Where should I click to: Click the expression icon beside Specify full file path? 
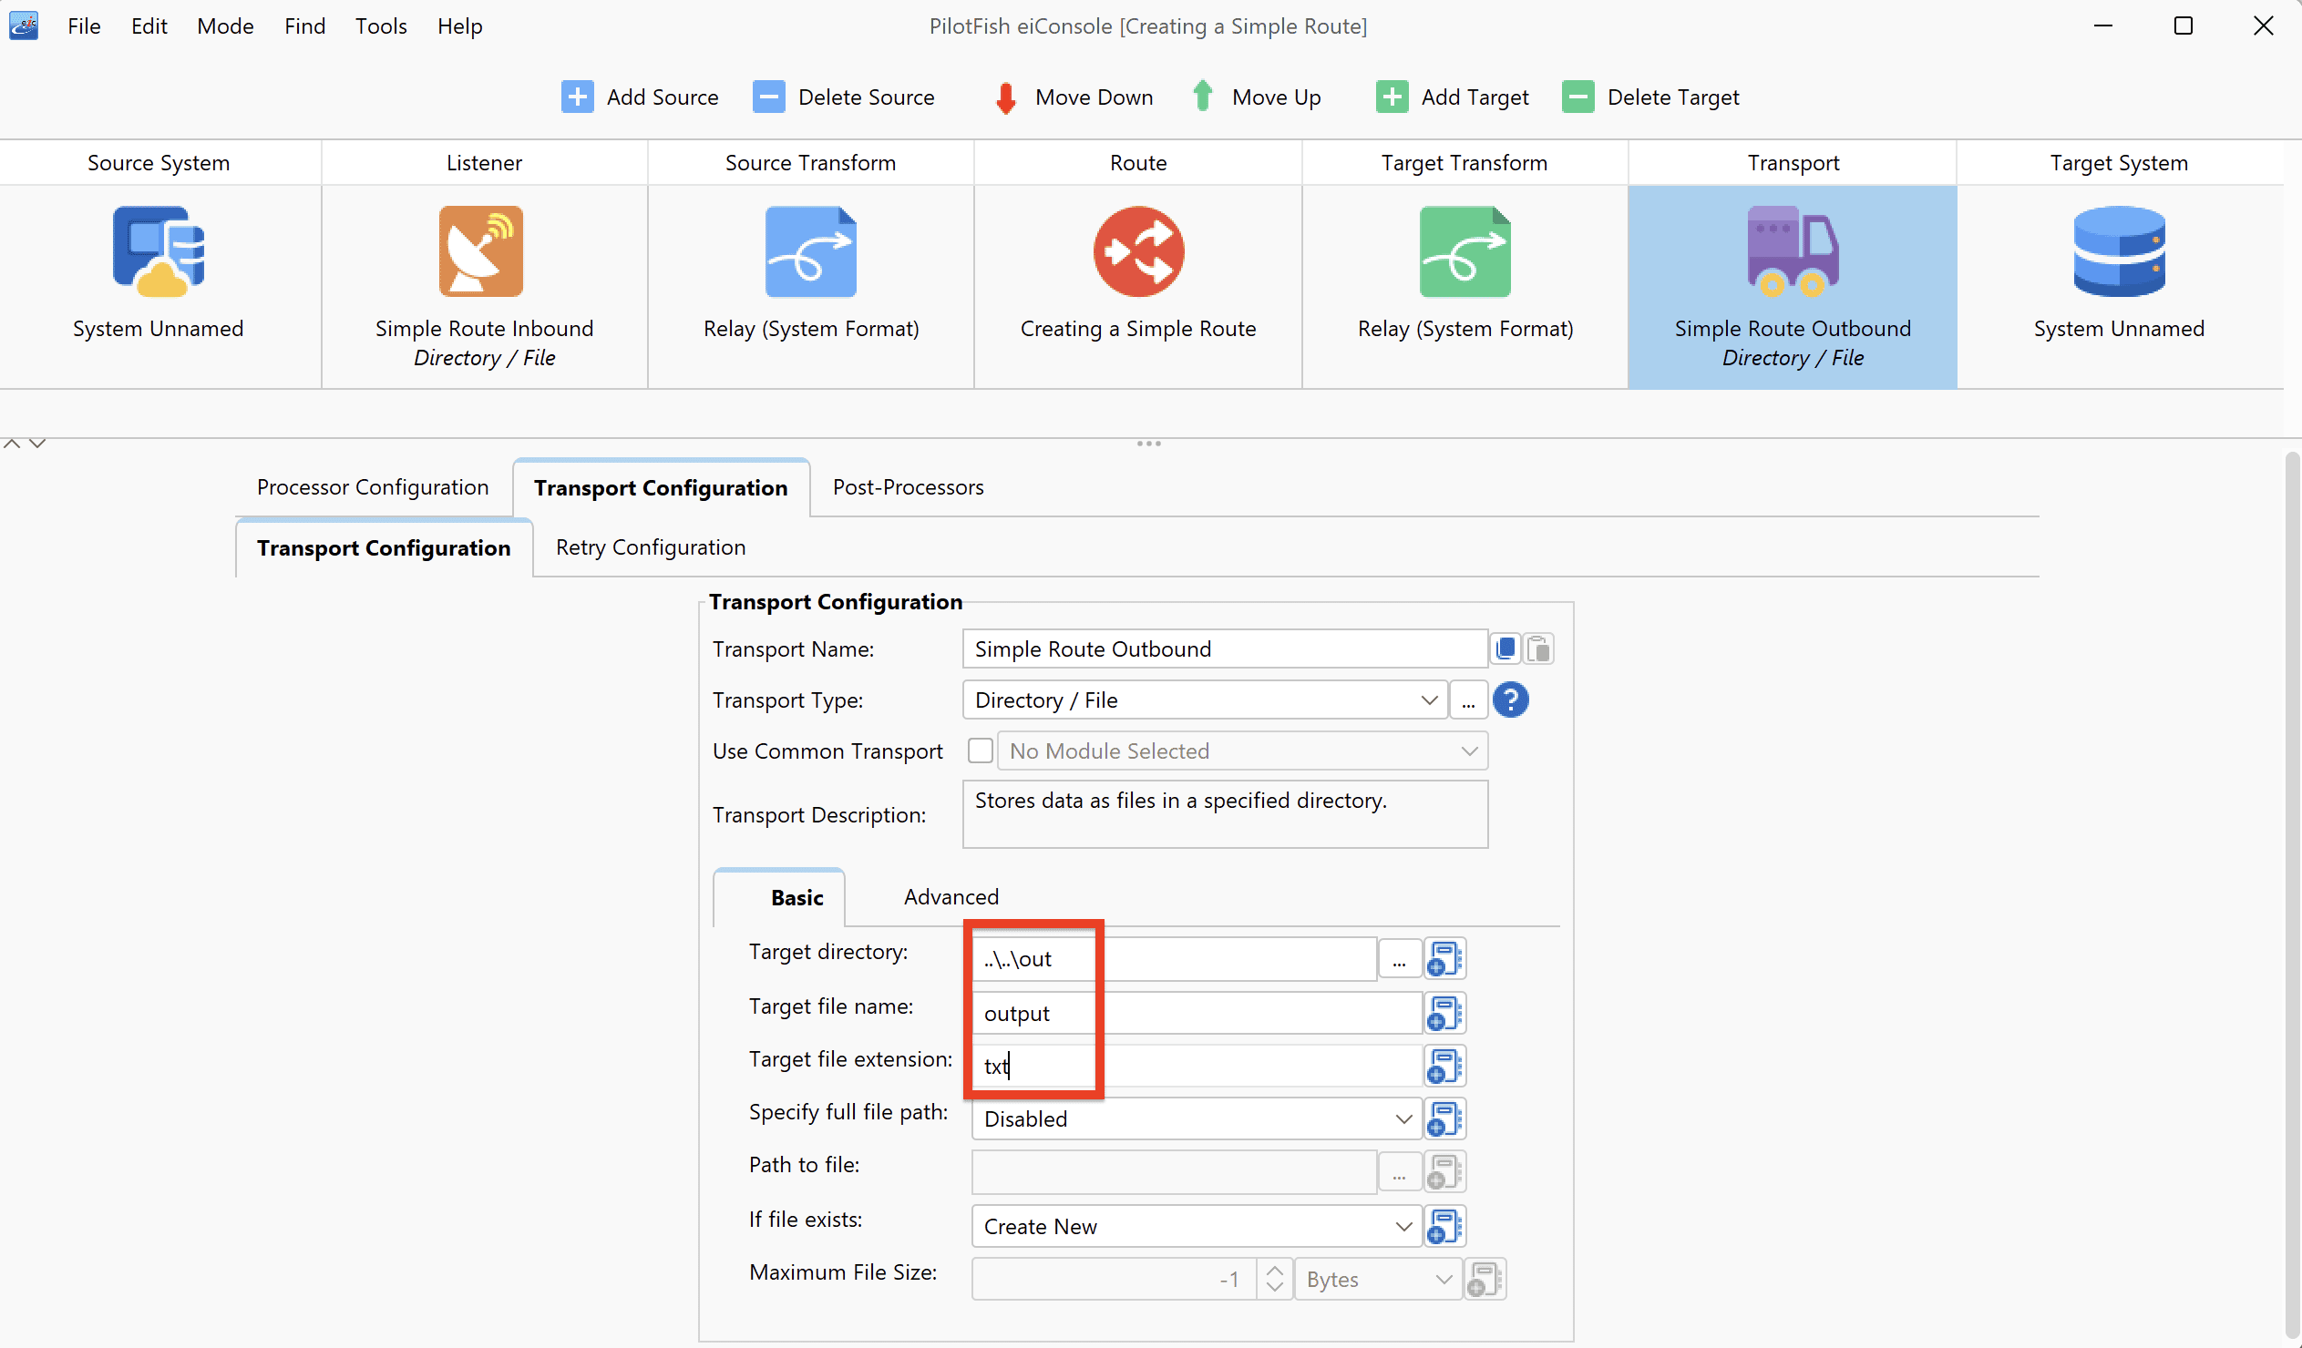[1444, 1118]
